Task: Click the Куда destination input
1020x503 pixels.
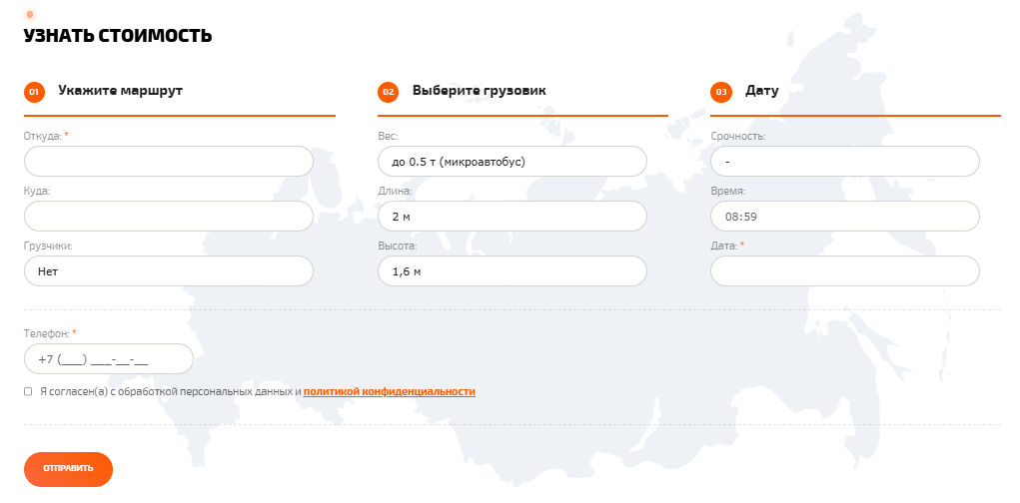Action: coord(168,216)
